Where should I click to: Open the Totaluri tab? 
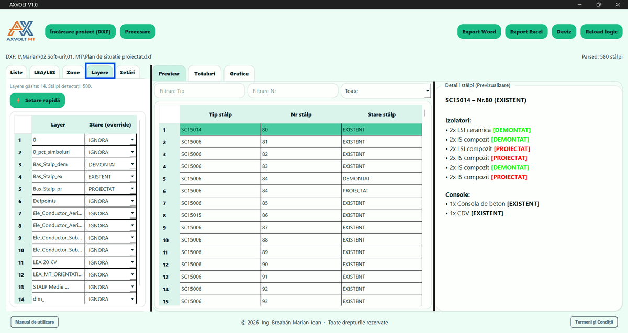pos(205,74)
